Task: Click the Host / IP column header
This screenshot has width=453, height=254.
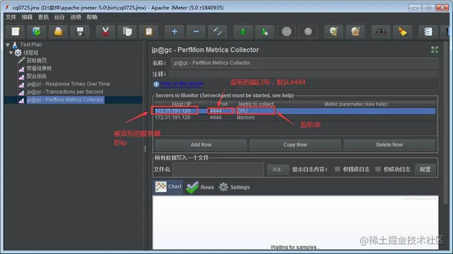Action: tap(181, 104)
